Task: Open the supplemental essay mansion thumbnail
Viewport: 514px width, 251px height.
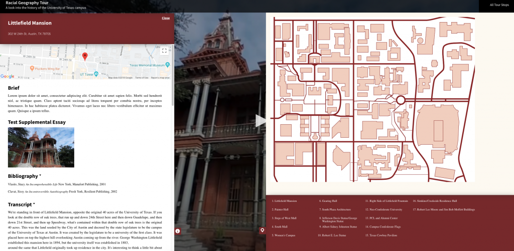Action: (41, 147)
